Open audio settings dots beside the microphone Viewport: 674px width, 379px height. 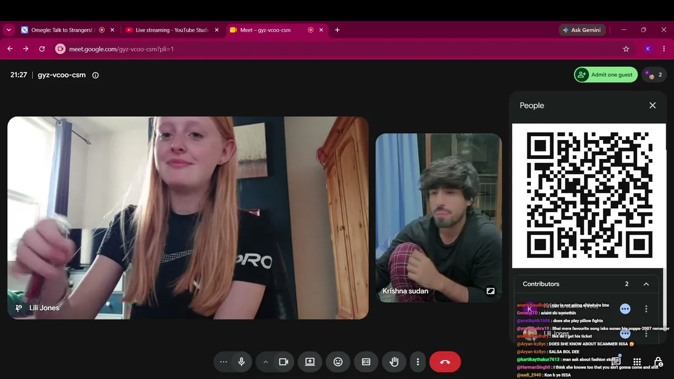(x=223, y=362)
